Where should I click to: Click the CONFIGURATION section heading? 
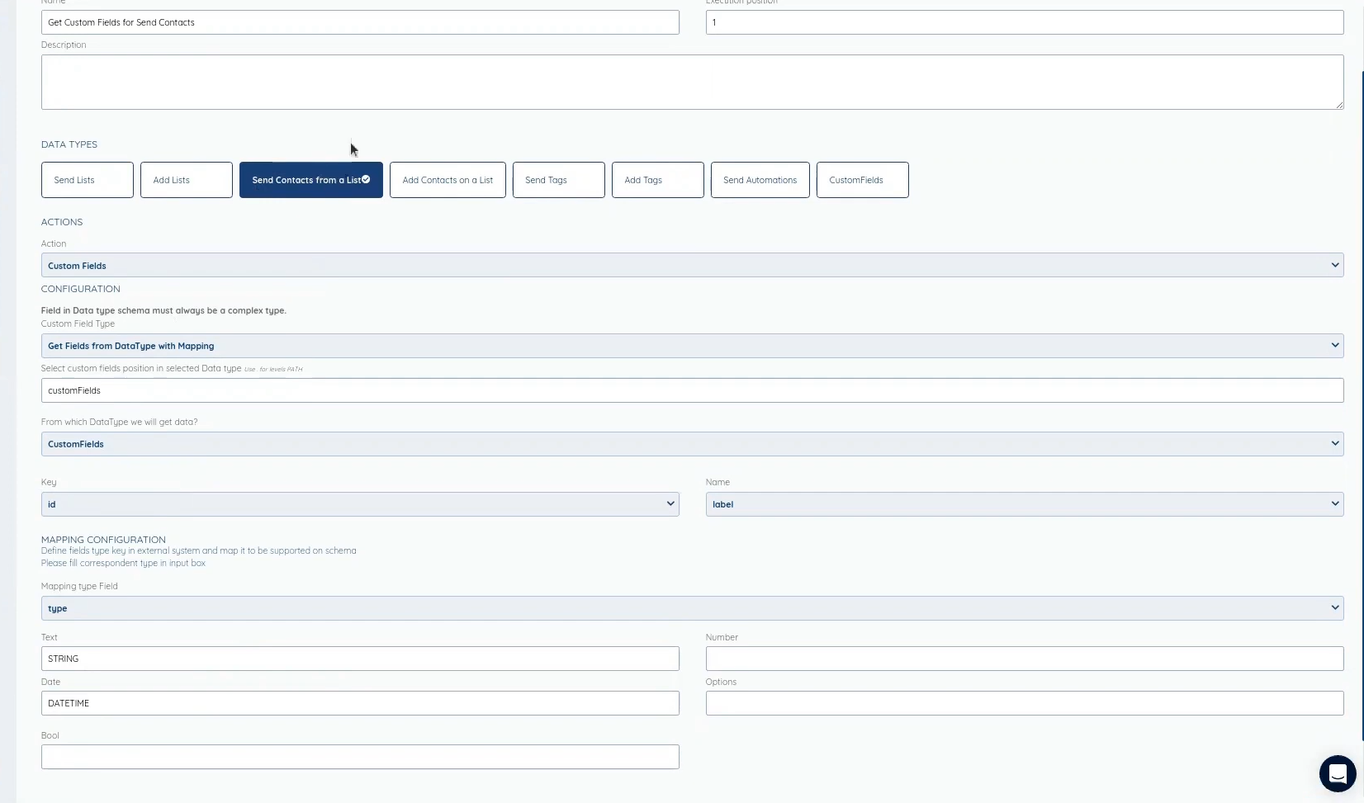click(81, 289)
